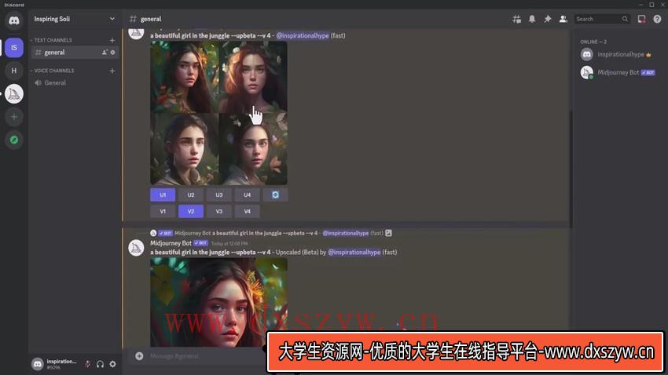
Task: Toggle member list icon
Action: [563, 19]
